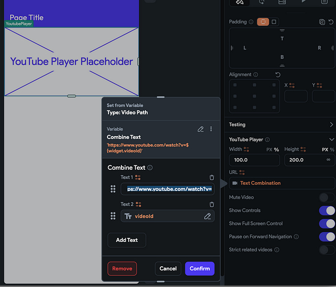Viewport: 336px width, 287px height.
Task: Click the Cancel button
Action: tap(168, 269)
